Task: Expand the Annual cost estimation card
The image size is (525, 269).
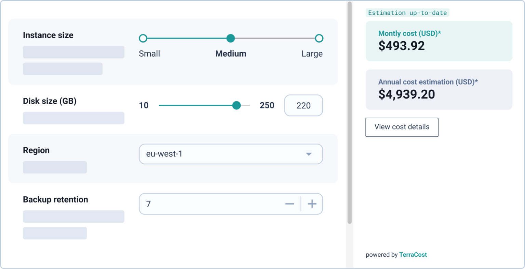Action: tap(439, 89)
